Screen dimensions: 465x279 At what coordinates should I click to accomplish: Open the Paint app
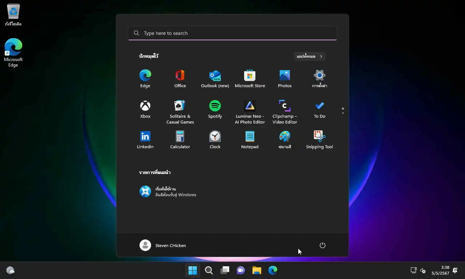pyautogui.click(x=284, y=140)
